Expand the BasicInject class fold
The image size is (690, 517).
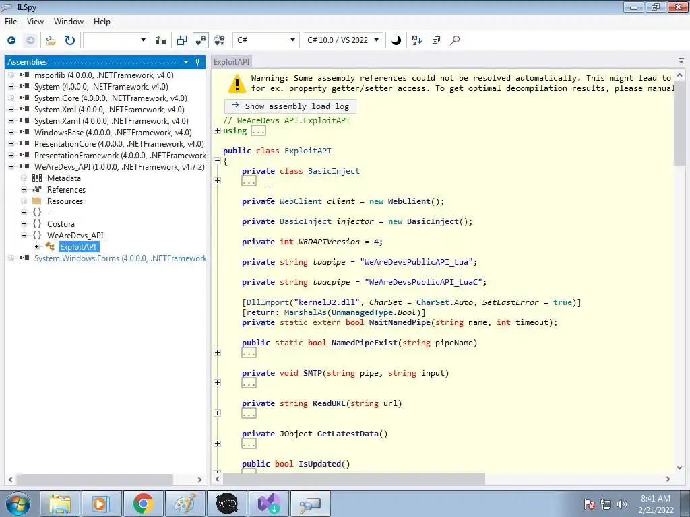pos(217,180)
